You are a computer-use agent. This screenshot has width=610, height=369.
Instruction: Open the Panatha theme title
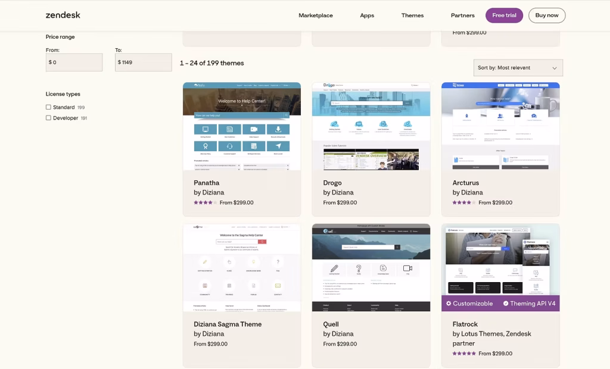click(207, 183)
